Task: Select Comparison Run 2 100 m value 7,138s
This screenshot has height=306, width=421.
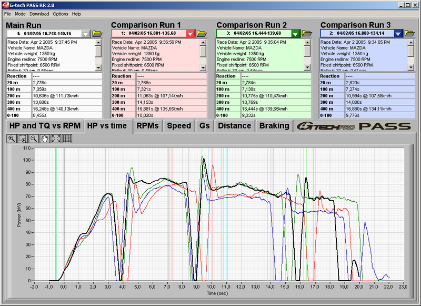Action: [x=276, y=89]
